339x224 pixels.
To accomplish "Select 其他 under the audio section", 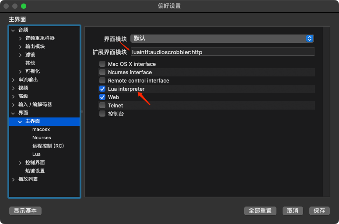I will point(30,63).
